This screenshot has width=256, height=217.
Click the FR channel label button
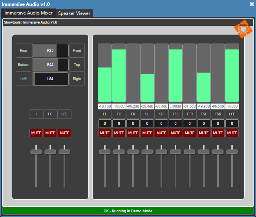click(133, 114)
